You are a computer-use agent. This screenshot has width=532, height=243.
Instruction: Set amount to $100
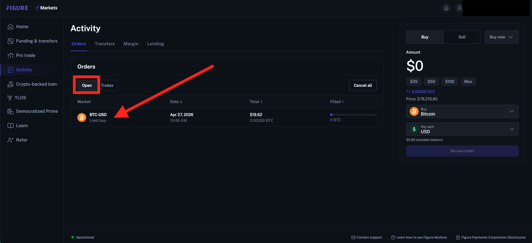pyautogui.click(x=450, y=82)
